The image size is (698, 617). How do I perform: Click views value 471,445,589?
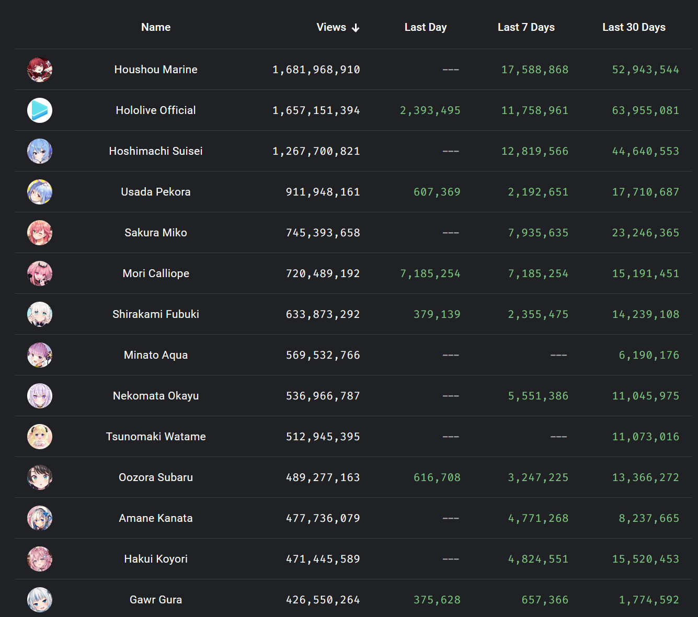click(323, 559)
